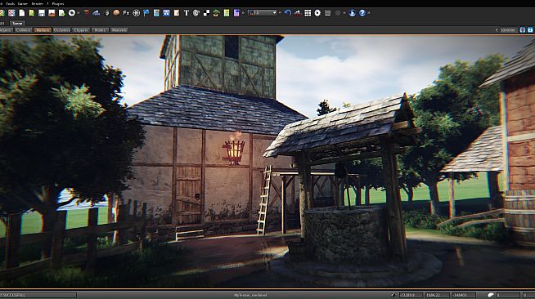Click the green-arrow document icon
The image size is (535, 299).
pyautogui.click(x=32, y=13)
